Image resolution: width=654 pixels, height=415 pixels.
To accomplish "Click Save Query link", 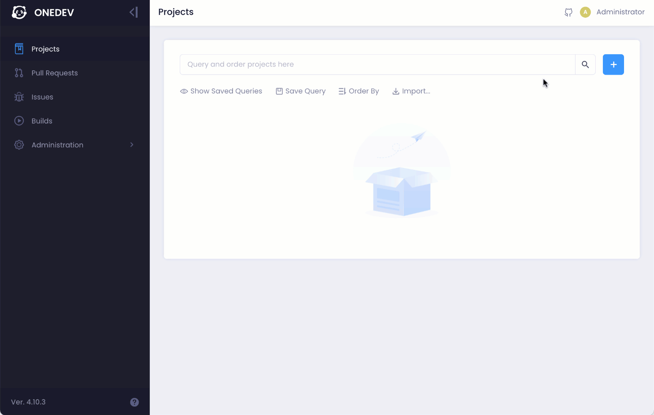I will 300,91.
